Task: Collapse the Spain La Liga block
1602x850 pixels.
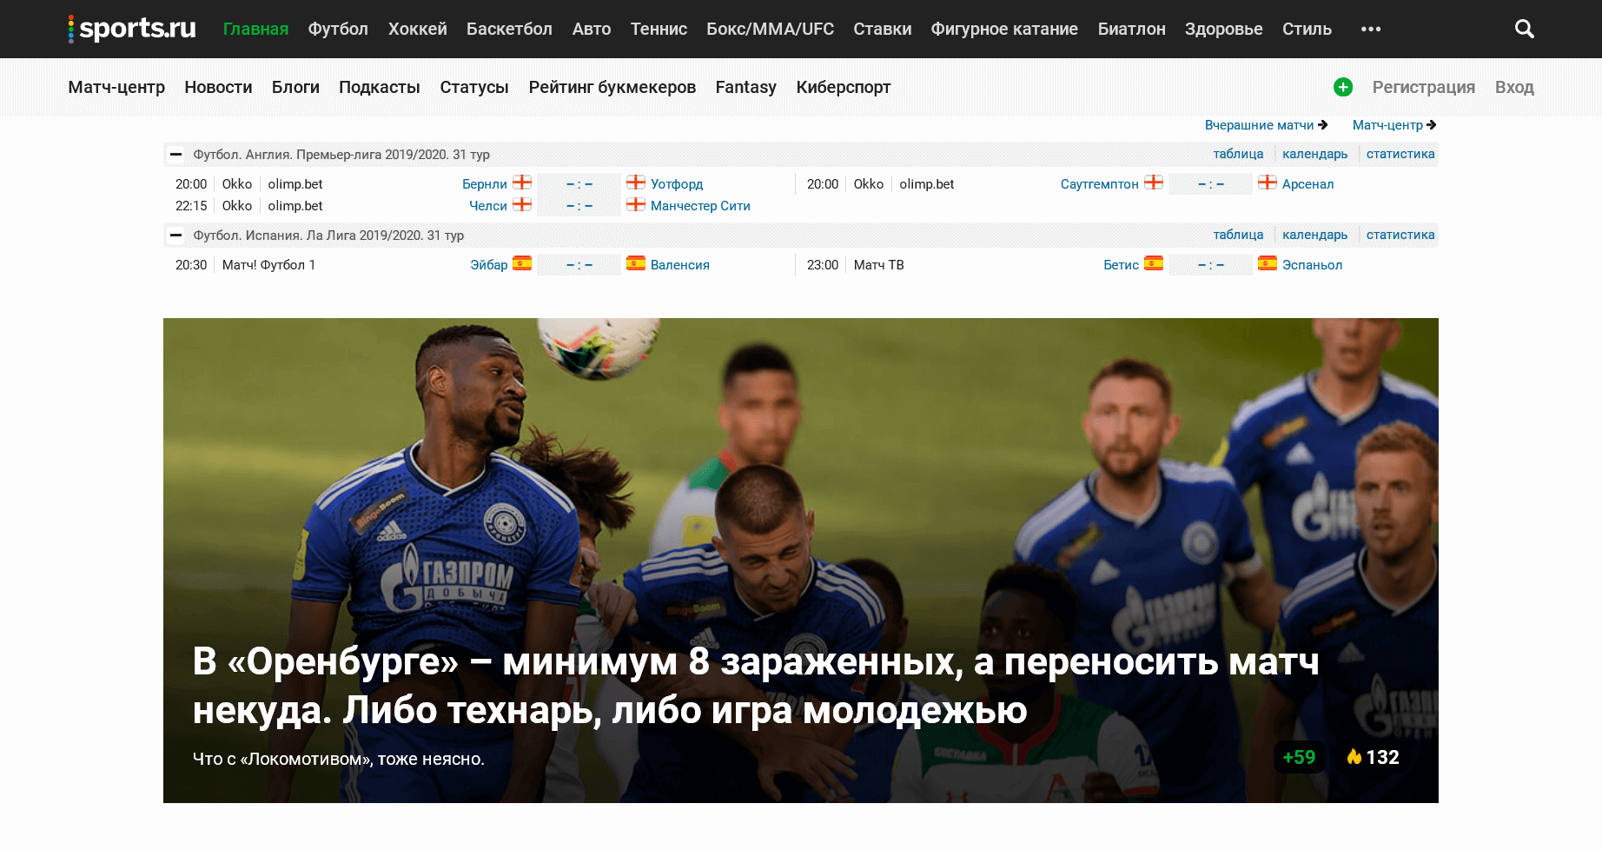Action: [175, 235]
